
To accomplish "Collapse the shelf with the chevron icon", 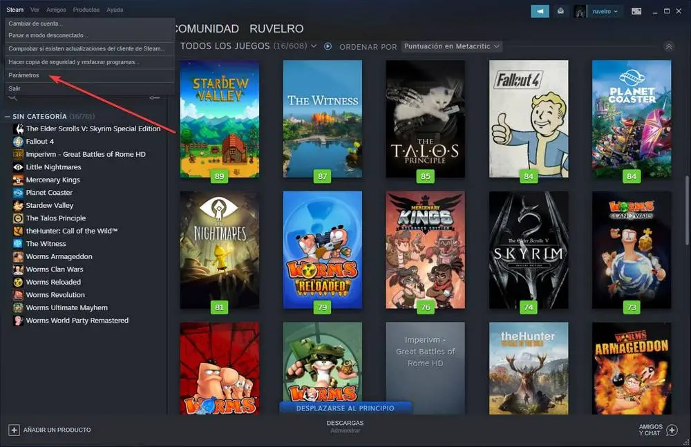I will tap(669, 47).
